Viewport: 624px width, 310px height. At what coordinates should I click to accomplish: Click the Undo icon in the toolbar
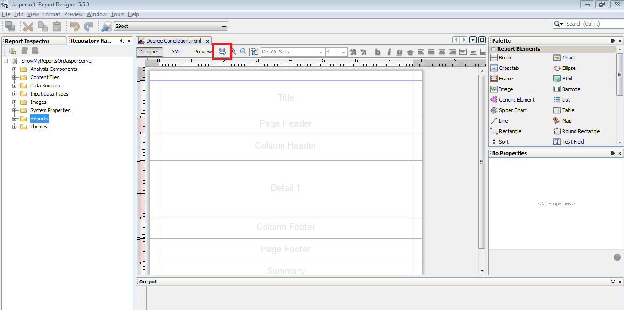[75, 26]
